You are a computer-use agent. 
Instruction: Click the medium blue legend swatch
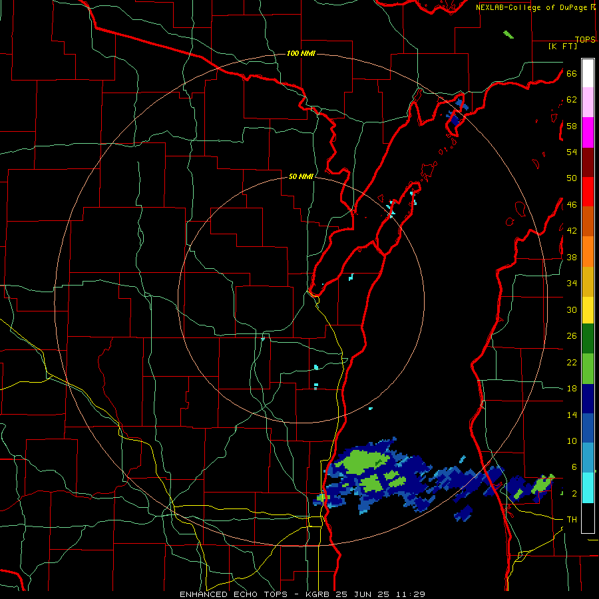click(x=588, y=428)
